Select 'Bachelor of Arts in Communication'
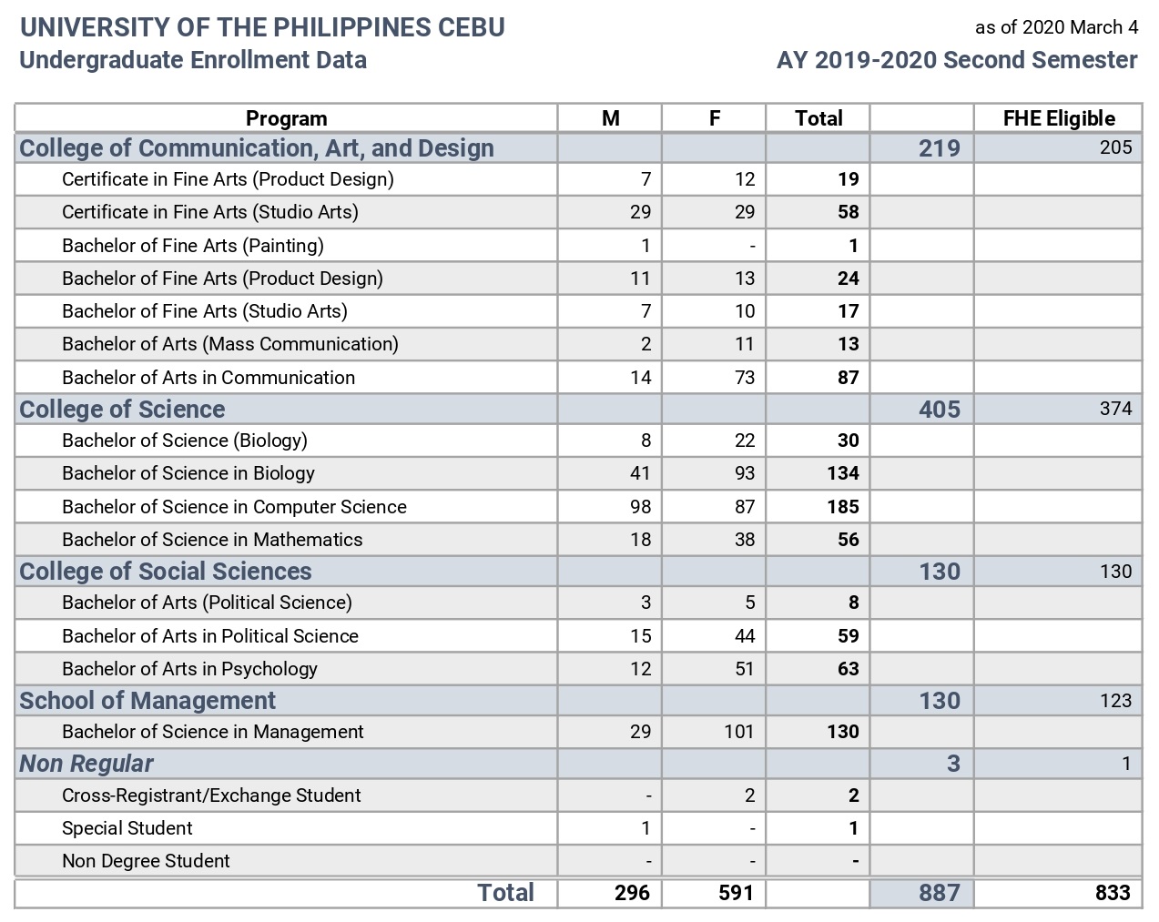Image resolution: width=1159 pixels, height=922 pixels. [208, 378]
